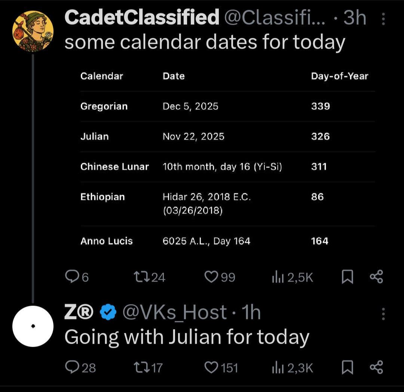Image resolution: width=404 pixels, height=392 pixels.
Task: Open more options for Z®'s reply
Action: (x=383, y=314)
